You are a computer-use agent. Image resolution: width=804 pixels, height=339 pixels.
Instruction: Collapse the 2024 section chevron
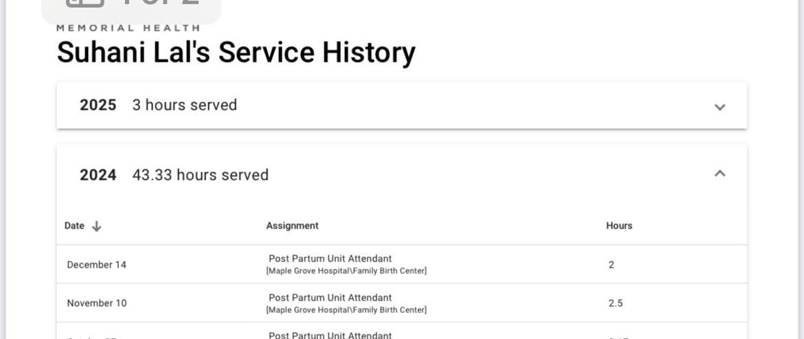click(x=719, y=174)
